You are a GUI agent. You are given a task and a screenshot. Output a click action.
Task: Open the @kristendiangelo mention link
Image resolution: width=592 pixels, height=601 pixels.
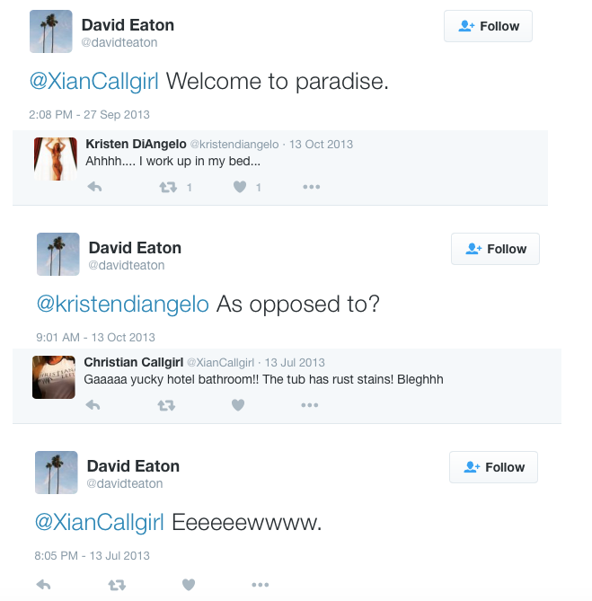[122, 304]
